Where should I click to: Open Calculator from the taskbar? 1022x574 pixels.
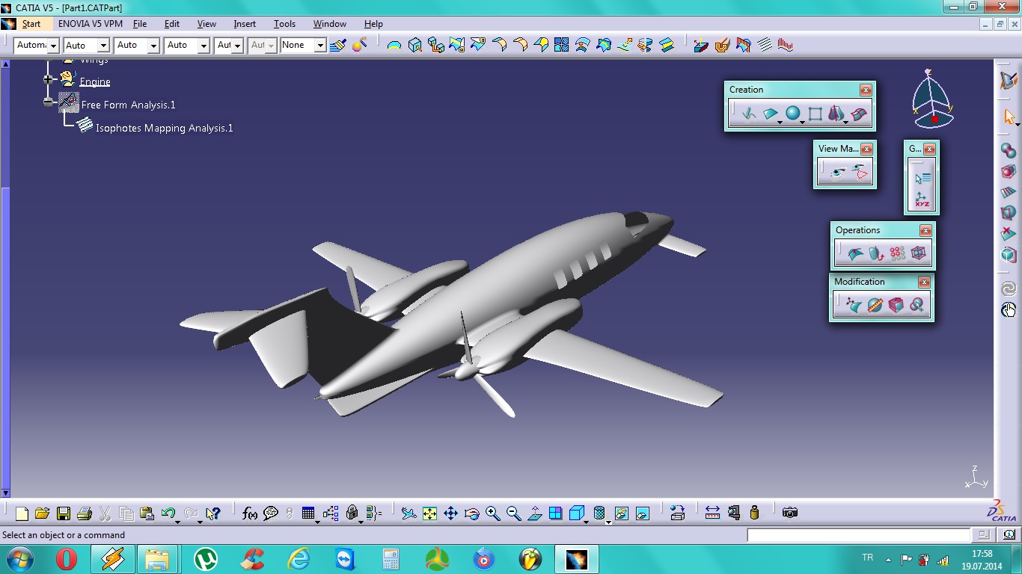391,559
